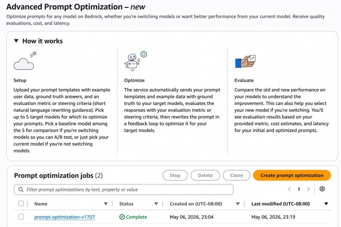Click created date May 06, 2026, 23:04

tap(191, 217)
